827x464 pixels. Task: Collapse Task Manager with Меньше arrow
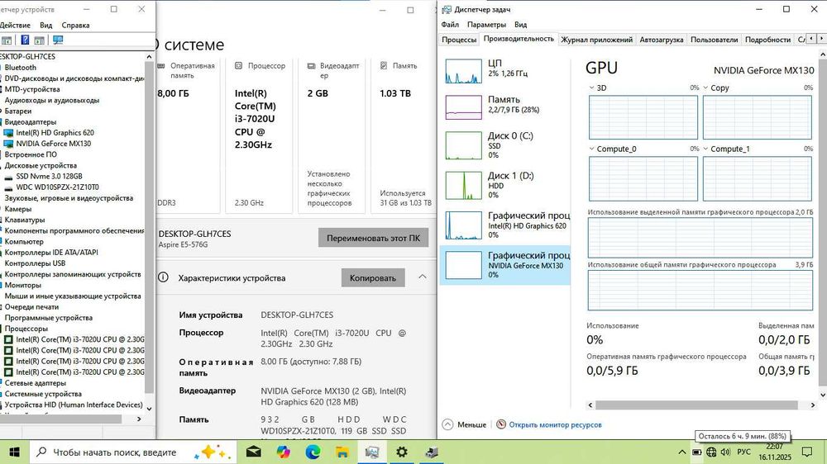447,424
